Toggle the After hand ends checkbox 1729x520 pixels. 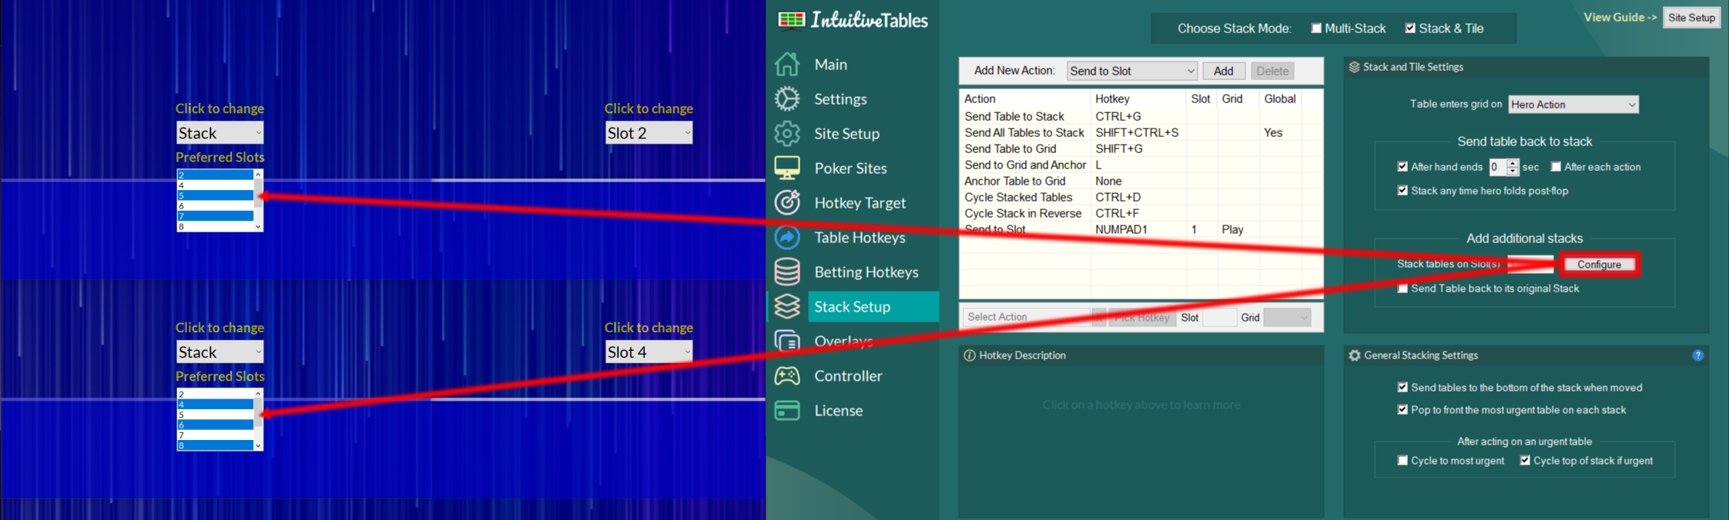(1402, 167)
